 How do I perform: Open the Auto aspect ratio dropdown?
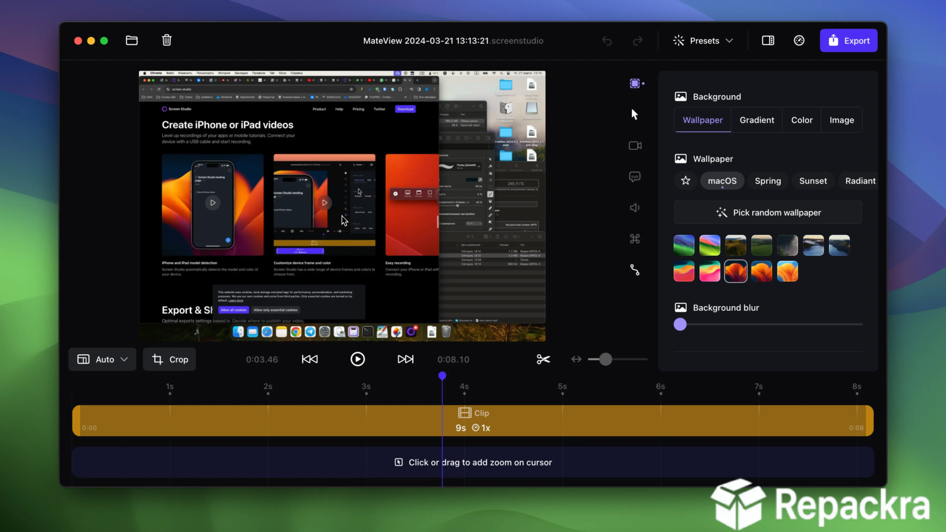click(x=102, y=359)
